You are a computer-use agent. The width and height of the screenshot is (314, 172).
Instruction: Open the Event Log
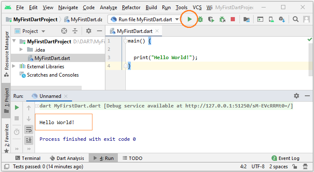click(285, 158)
